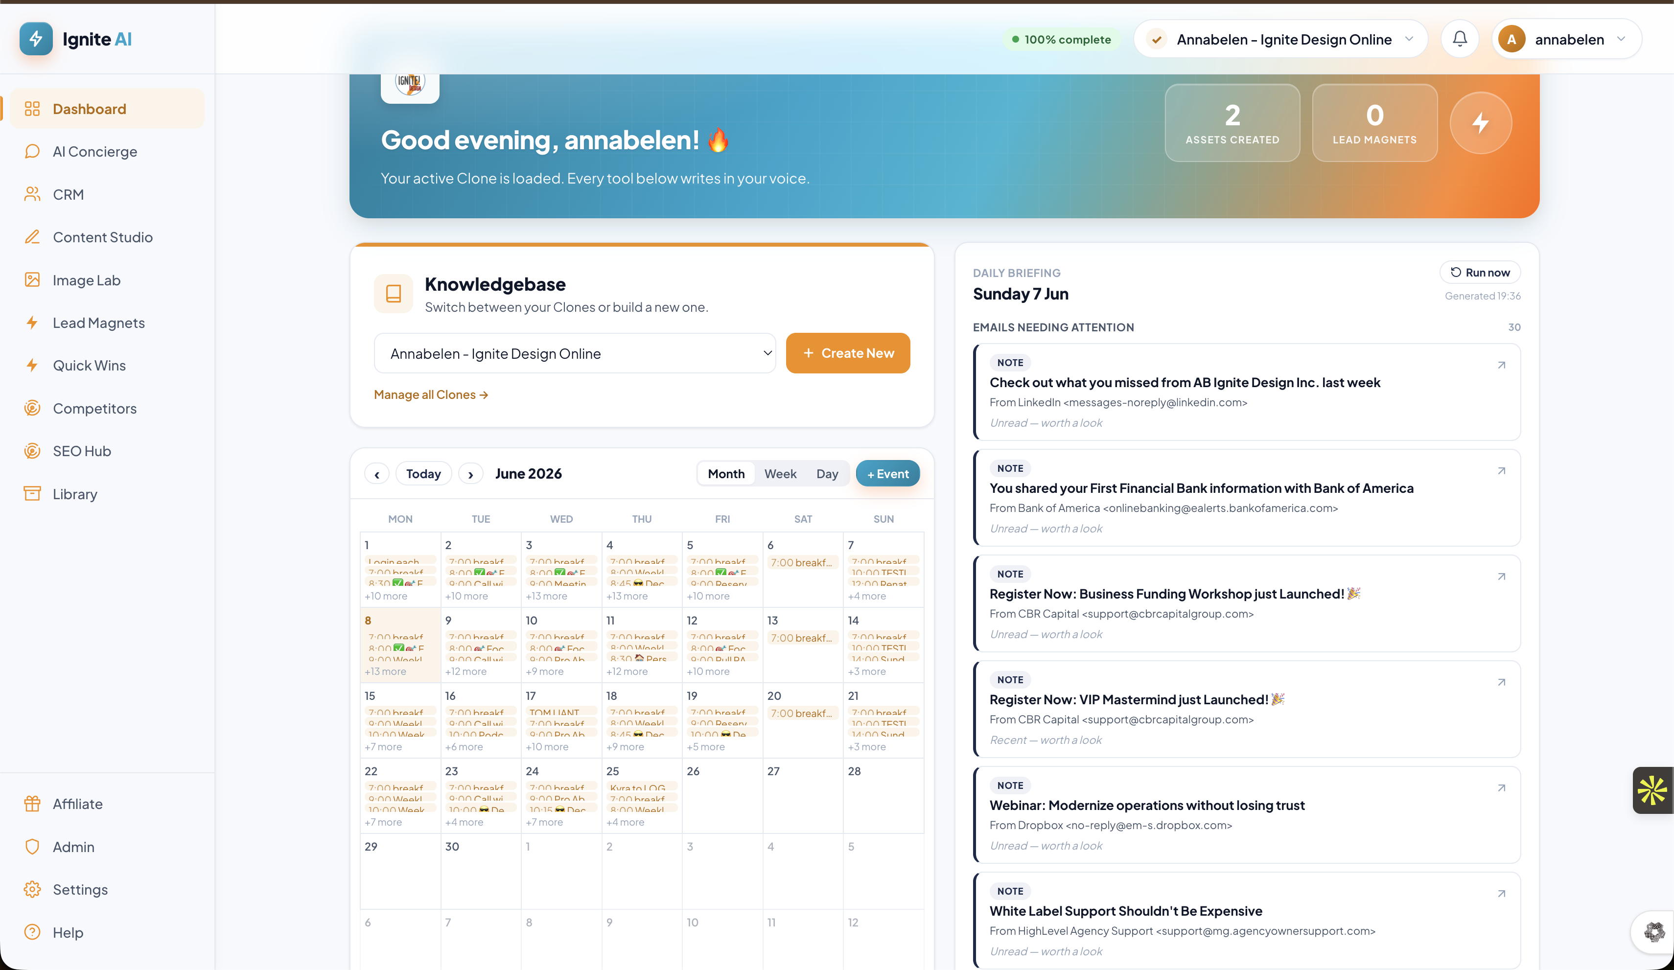
Task: Go to previous month in calendar
Action: (x=377, y=474)
